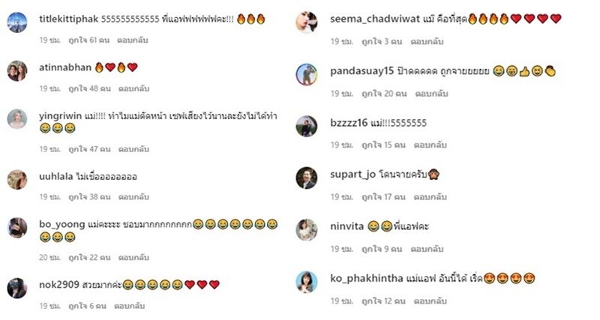
Task: Open titlekittiphak's profile picture
Action: [17, 22]
